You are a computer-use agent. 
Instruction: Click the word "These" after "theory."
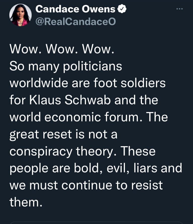tap(138, 151)
